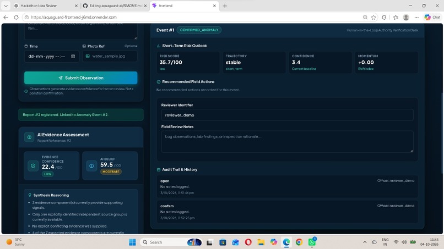The width and height of the screenshot is (444, 249).
Task: Click the Photo Ref water_sample.jpg field
Action: click(x=110, y=56)
